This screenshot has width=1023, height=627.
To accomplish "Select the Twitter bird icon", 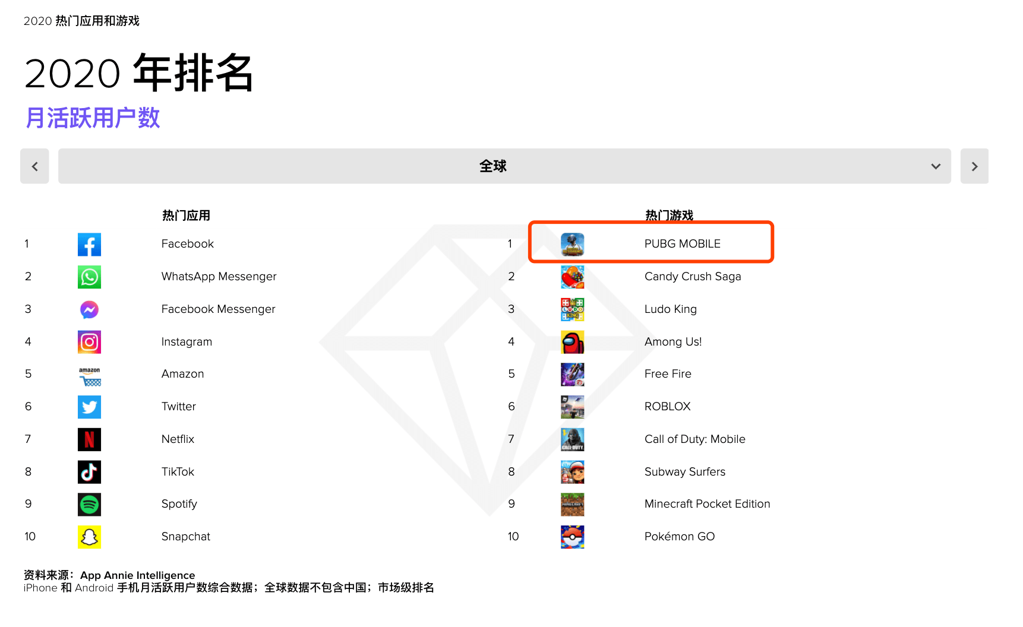I will pos(89,407).
